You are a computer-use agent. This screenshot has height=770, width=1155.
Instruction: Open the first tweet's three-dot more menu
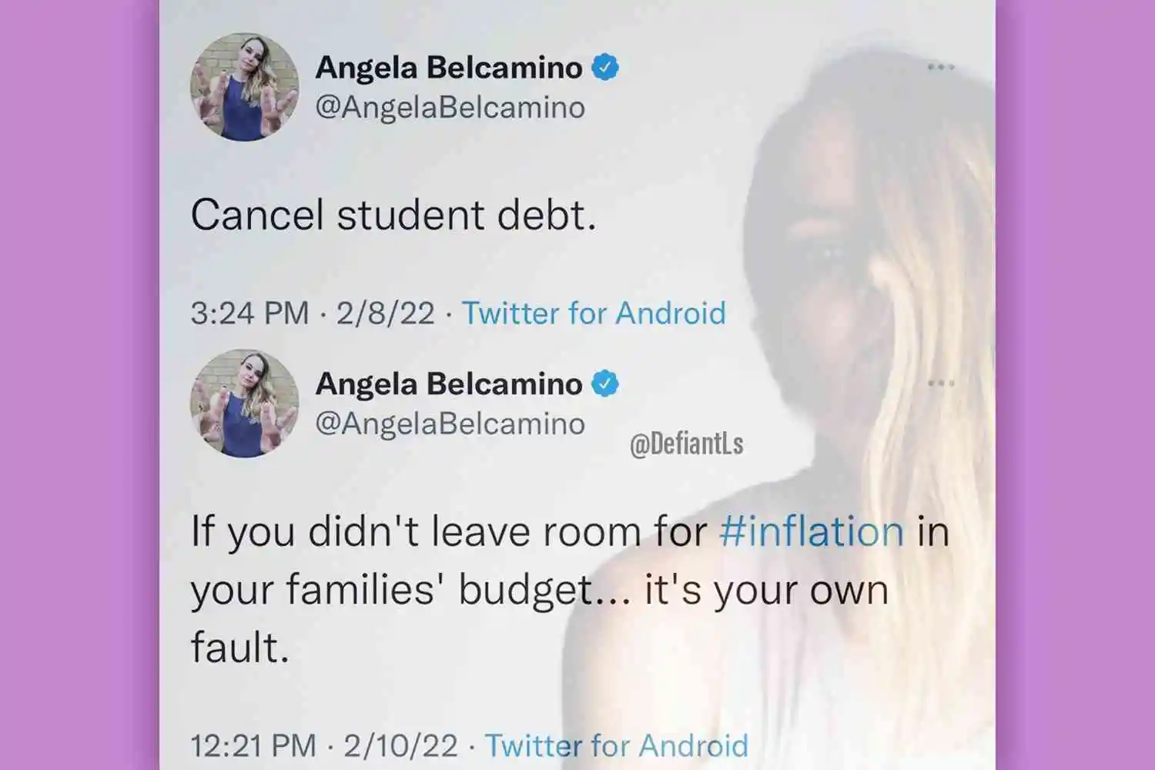pos(940,68)
